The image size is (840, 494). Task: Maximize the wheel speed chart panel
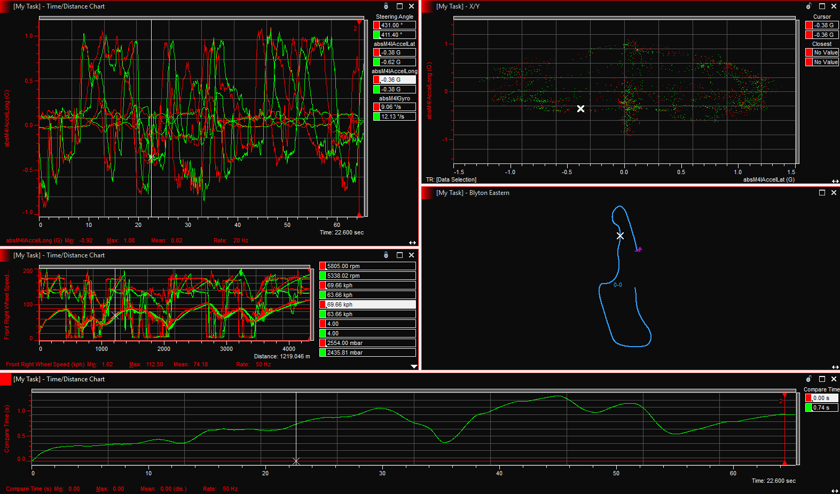[399, 255]
